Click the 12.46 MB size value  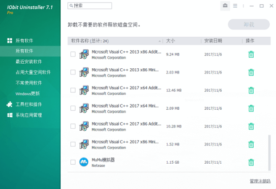point(174,90)
